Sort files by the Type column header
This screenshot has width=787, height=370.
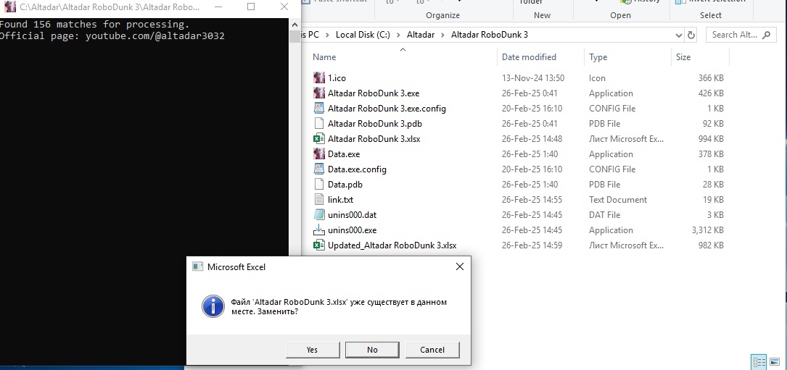(598, 57)
